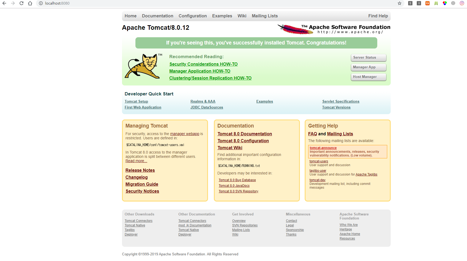Reload the localhost page
The image size is (467, 261).
21,3
